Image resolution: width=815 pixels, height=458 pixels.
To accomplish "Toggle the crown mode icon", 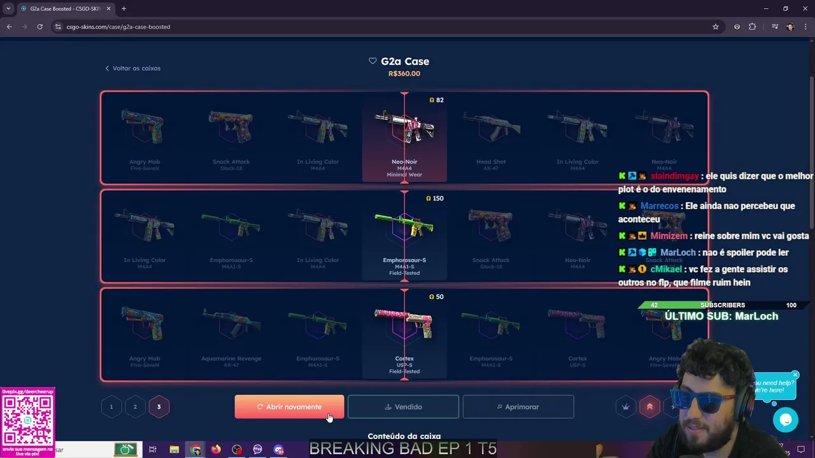I will click(626, 406).
